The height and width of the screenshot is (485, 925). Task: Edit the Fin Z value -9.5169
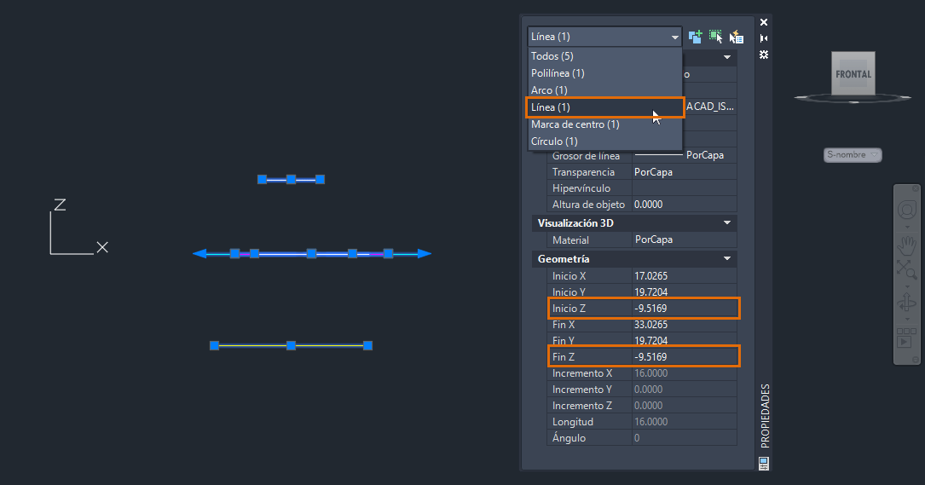tap(685, 357)
